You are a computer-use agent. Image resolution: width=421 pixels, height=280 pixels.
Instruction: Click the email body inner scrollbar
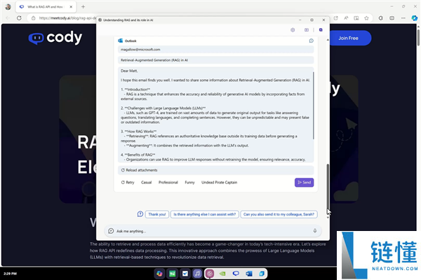click(313, 105)
